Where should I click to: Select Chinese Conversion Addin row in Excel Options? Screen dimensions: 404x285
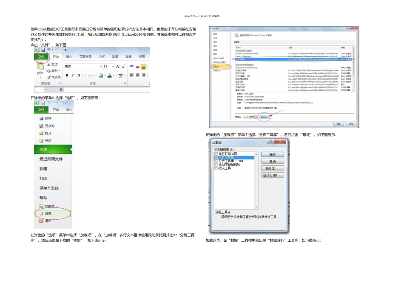point(293,53)
